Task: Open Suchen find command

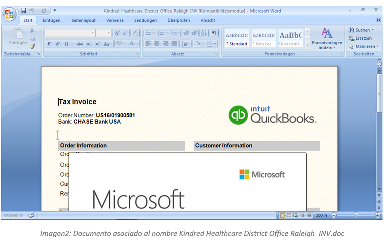Action: coord(362,30)
